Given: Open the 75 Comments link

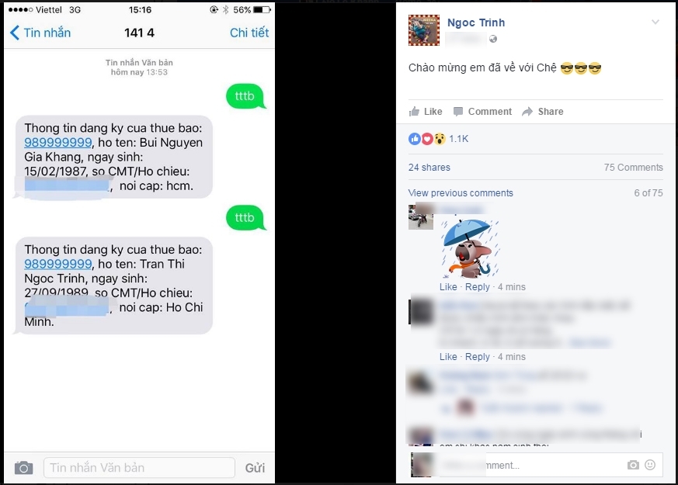Looking at the screenshot, I should tap(633, 168).
